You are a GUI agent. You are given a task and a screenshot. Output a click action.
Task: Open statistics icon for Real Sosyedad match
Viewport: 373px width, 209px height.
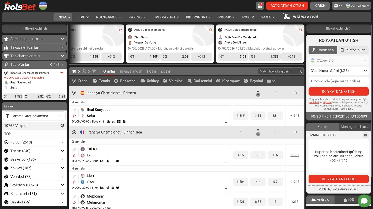click(108, 122)
